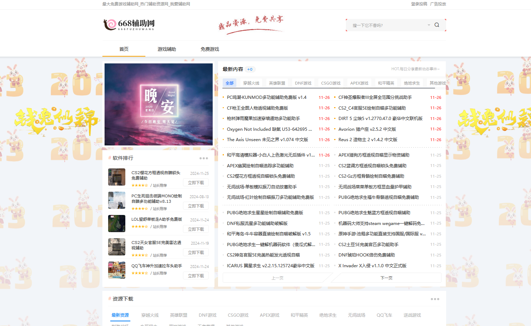Open the 广告投放 link
This screenshot has width=531, height=326.
[x=438, y=4]
